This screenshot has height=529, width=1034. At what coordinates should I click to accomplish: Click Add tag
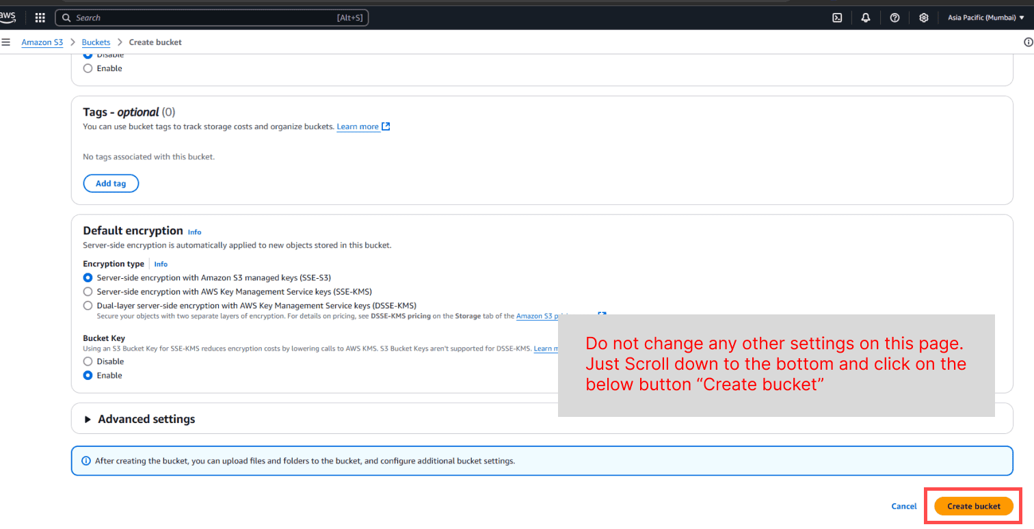111,183
